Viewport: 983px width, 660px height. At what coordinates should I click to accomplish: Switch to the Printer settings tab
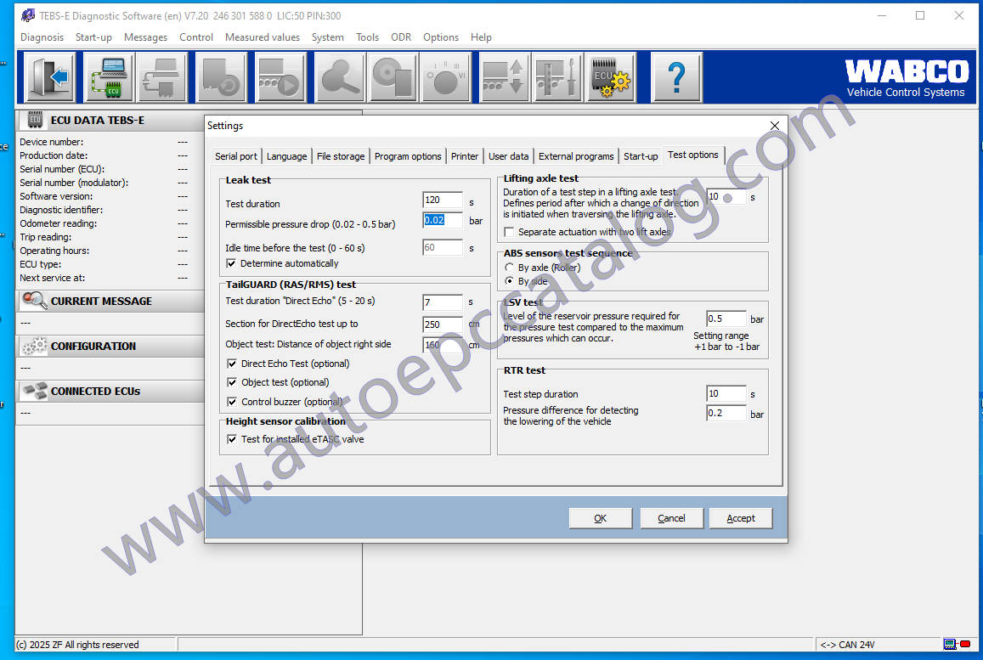(x=465, y=155)
